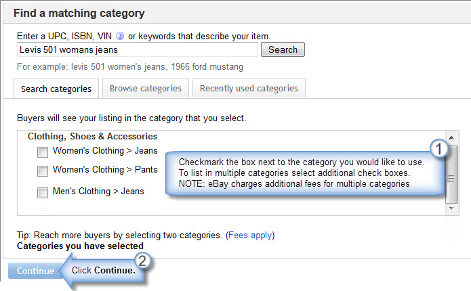This screenshot has width=471, height=291.
Task: Switch to the Browse categories tab
Action: pos(146,88)
